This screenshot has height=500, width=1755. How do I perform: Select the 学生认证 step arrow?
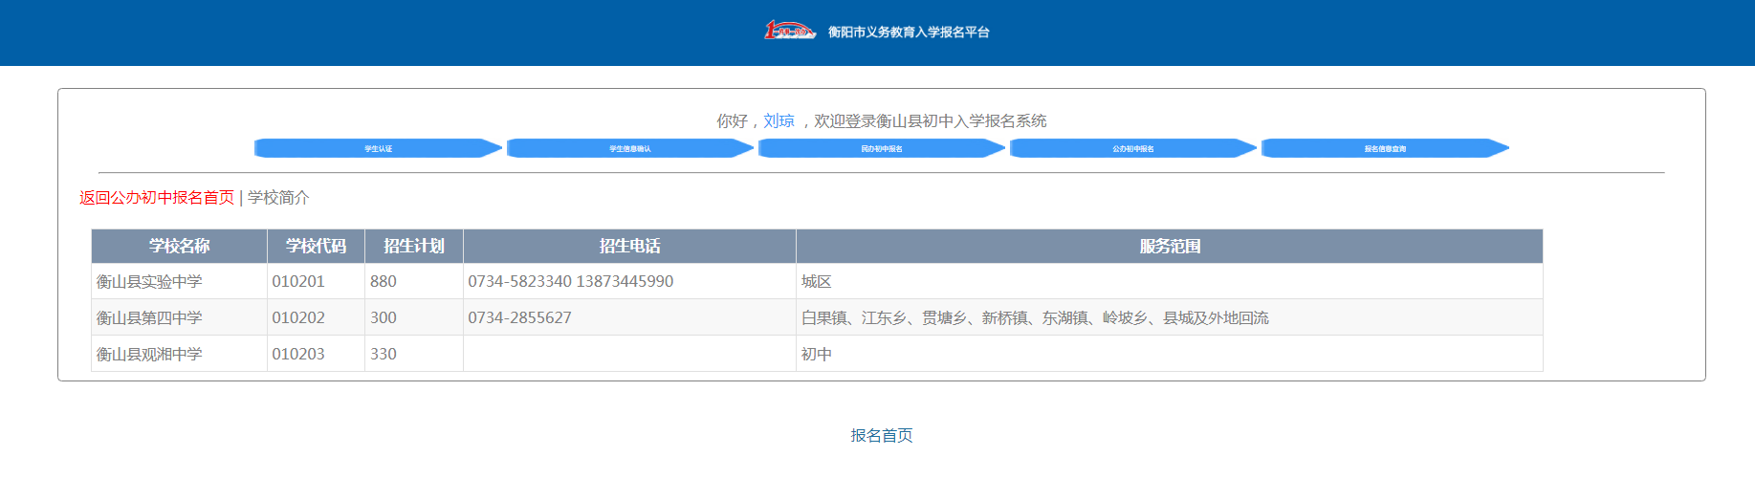click(378, 148)
